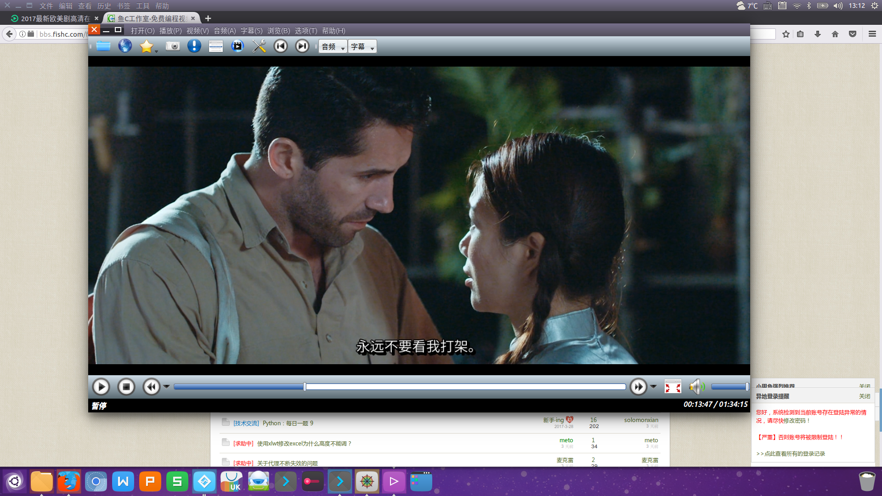
Task: Open the Firefox hamburger menu
Action: [872, 34]
